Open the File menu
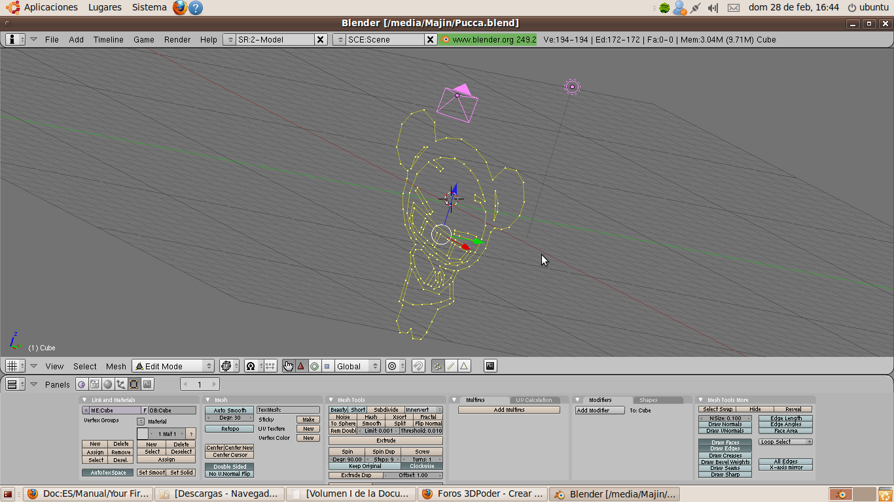The image size is (894, 502). point(52,39)
